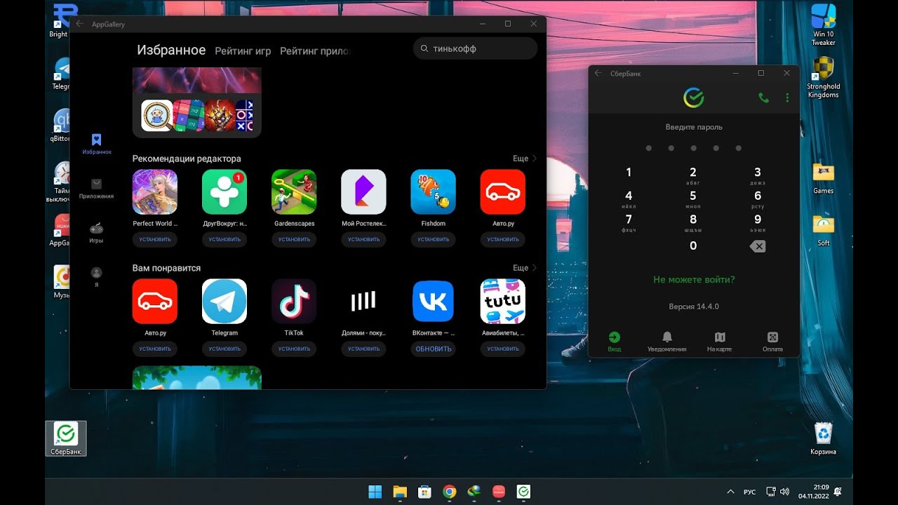The image size is (898, 505).
Task: Open Games folder on desktop
Action: coord(824,177)
